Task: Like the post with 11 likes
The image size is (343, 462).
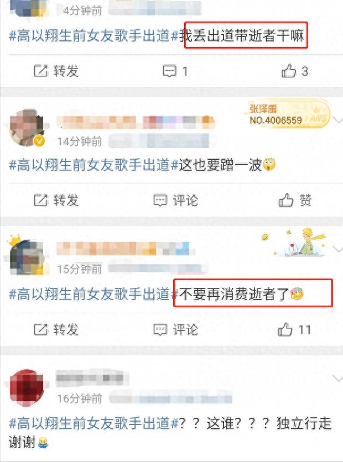Action: tap(294, 329)
